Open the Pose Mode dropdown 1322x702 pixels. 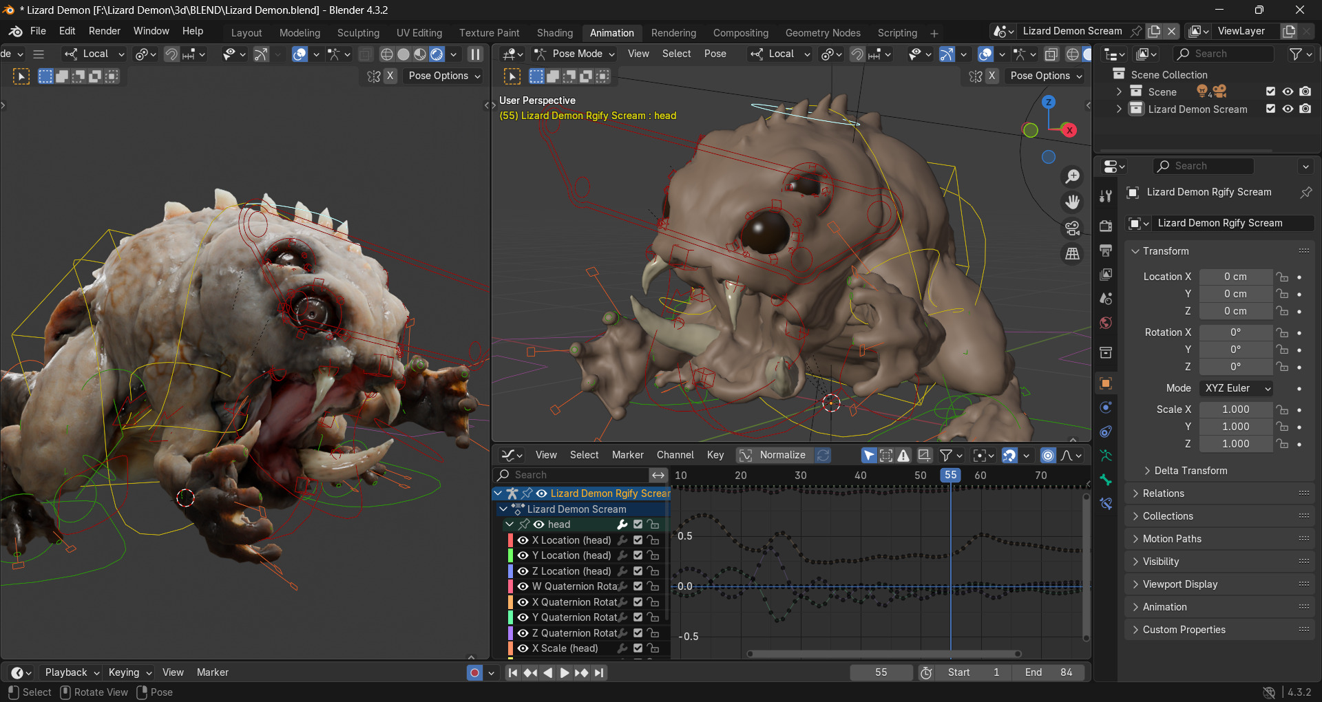pyautogui.click(x=575, y=54)
